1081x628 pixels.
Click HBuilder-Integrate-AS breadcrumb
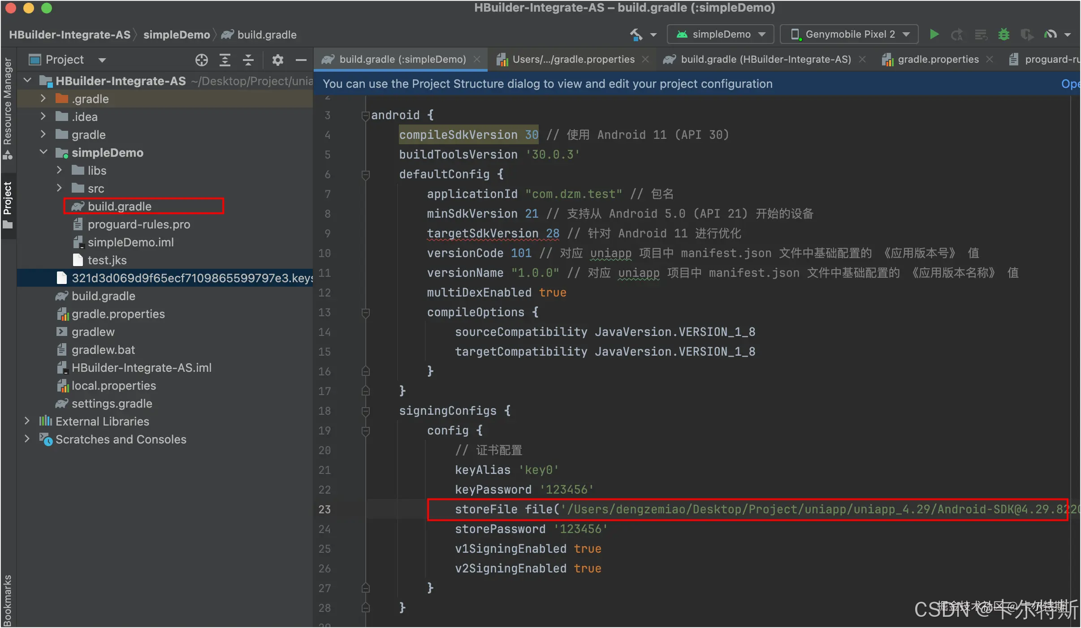coord(70,35)
